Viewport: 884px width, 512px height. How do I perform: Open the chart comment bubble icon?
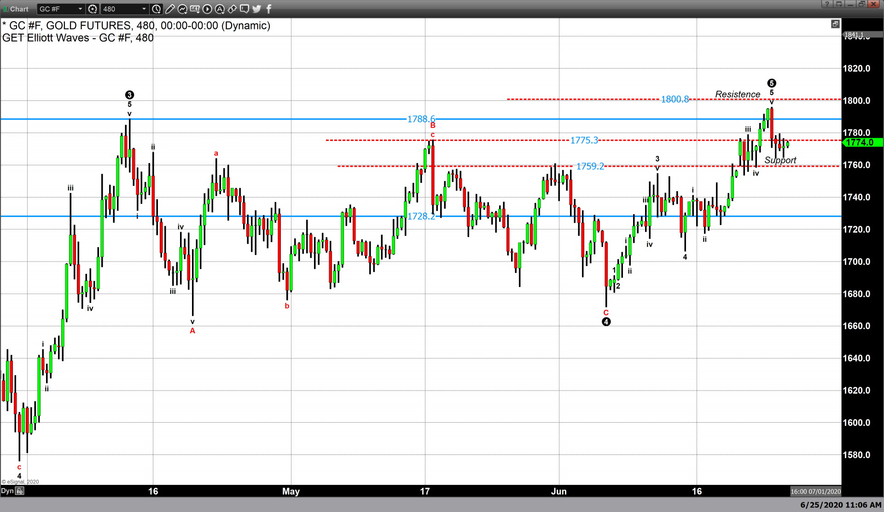(244, 9)
